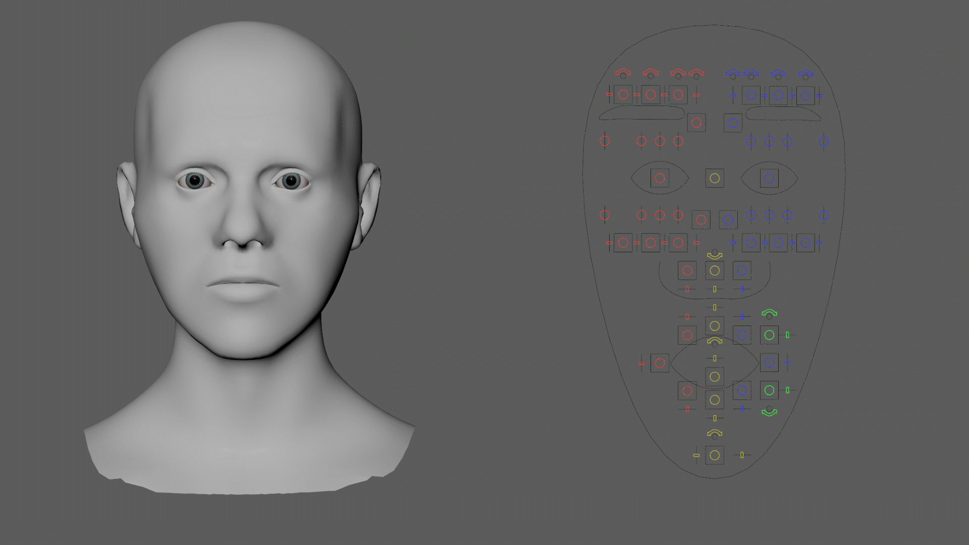Click yellow curved arrow above the chin control
Viewport: 969px width, 545px height.
(x=714, y=432)
